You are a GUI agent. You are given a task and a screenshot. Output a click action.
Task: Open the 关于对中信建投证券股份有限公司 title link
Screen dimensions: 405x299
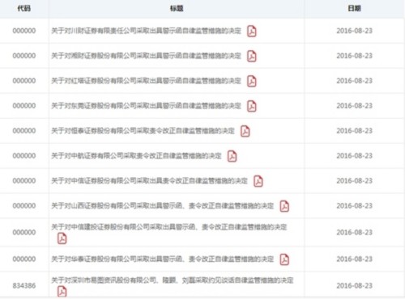point(169,227)
